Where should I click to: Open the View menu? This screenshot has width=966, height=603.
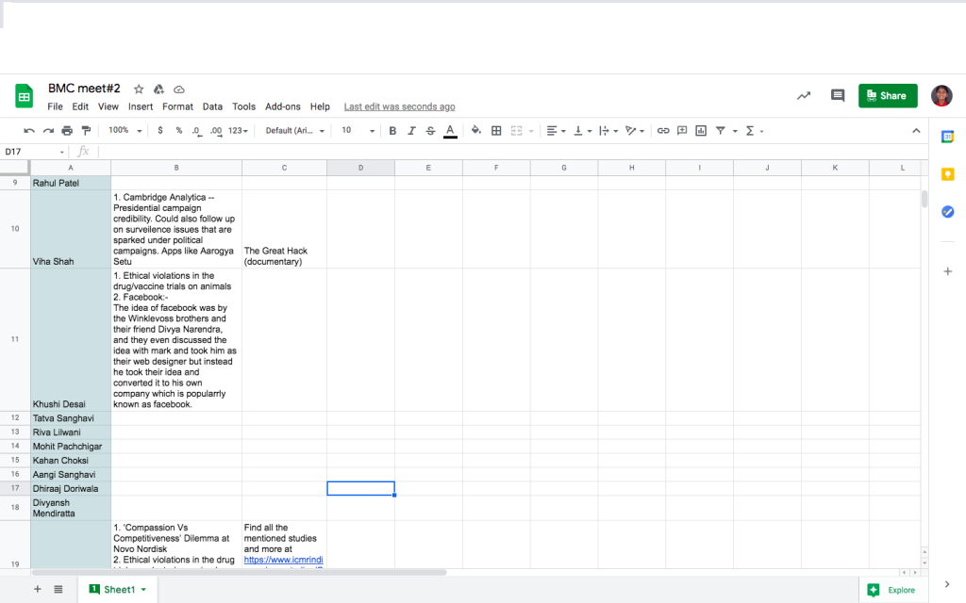coord(108,106)
